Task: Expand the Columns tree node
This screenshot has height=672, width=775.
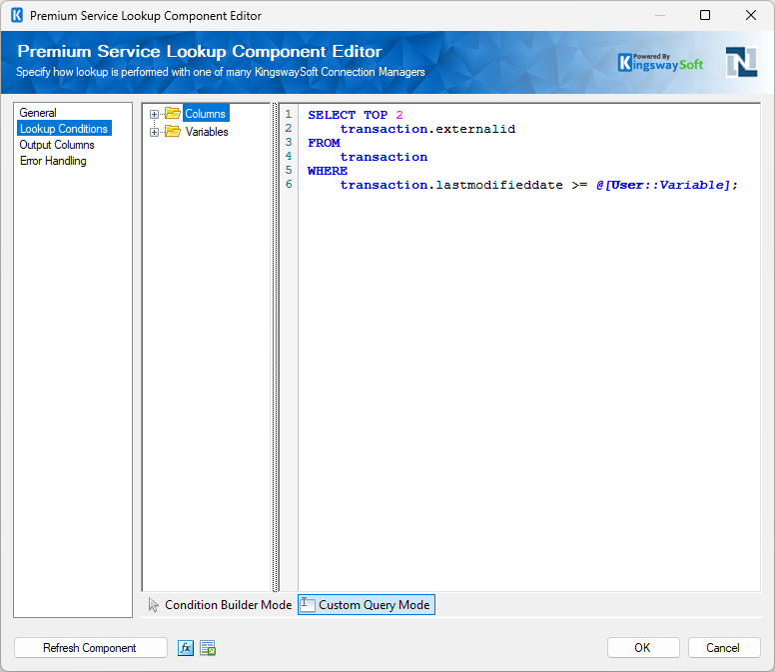Action: [x=154, y=114]
